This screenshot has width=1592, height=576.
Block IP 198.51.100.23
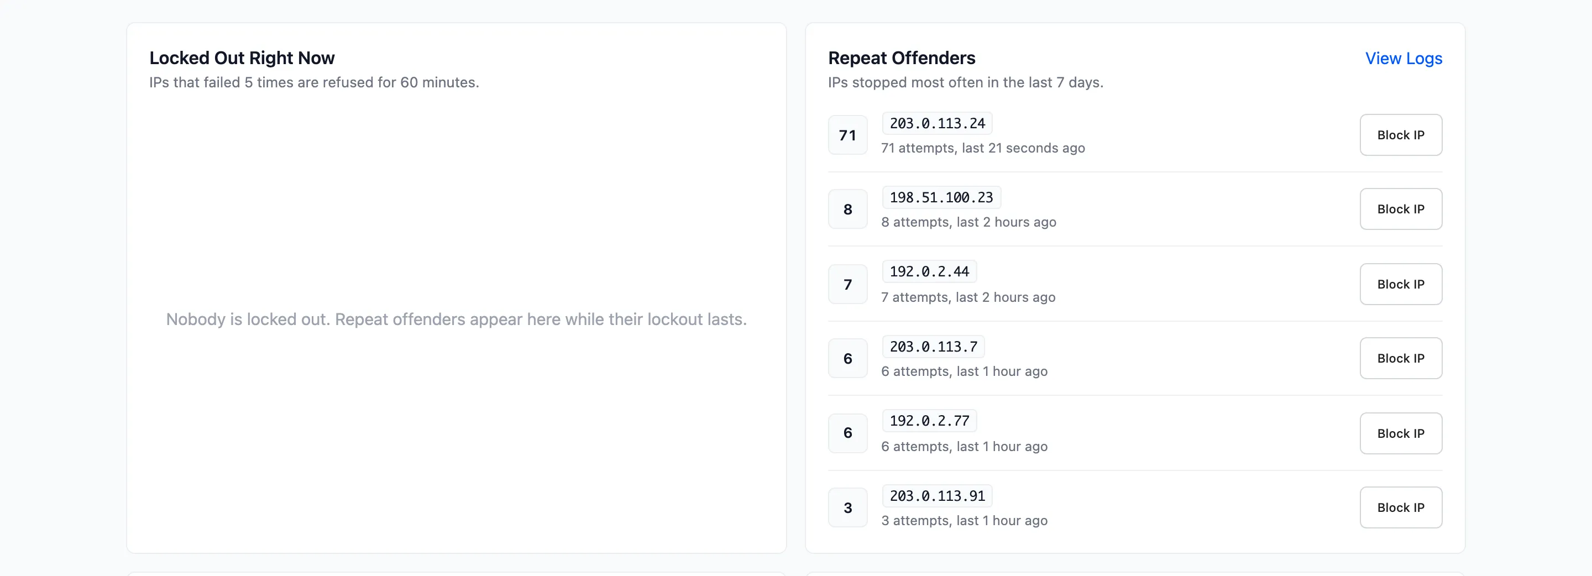click(1400, 209)
